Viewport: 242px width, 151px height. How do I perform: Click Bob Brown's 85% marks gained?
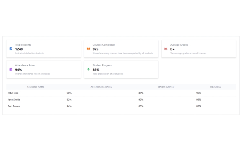141,106
